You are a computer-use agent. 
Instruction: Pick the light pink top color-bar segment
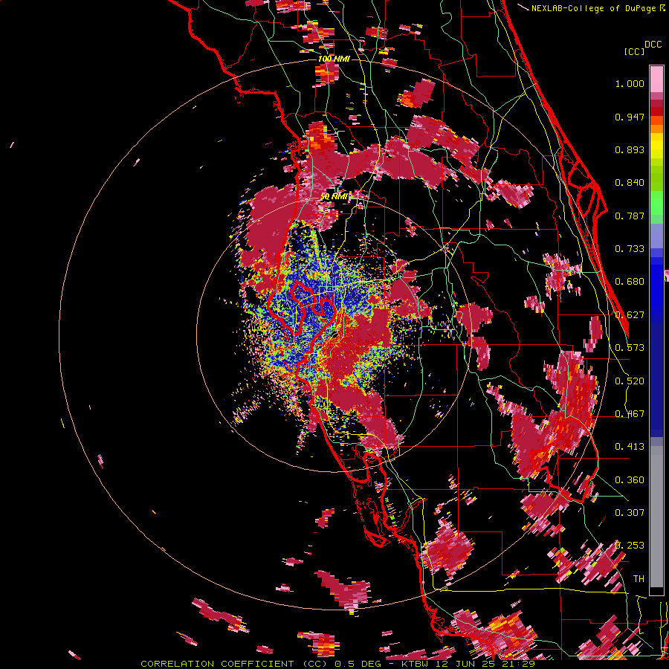[656, 79]
